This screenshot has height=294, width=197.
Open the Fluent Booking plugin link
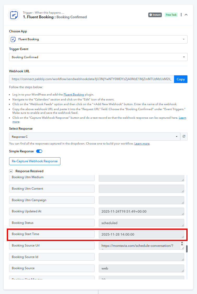coord(73,94)
